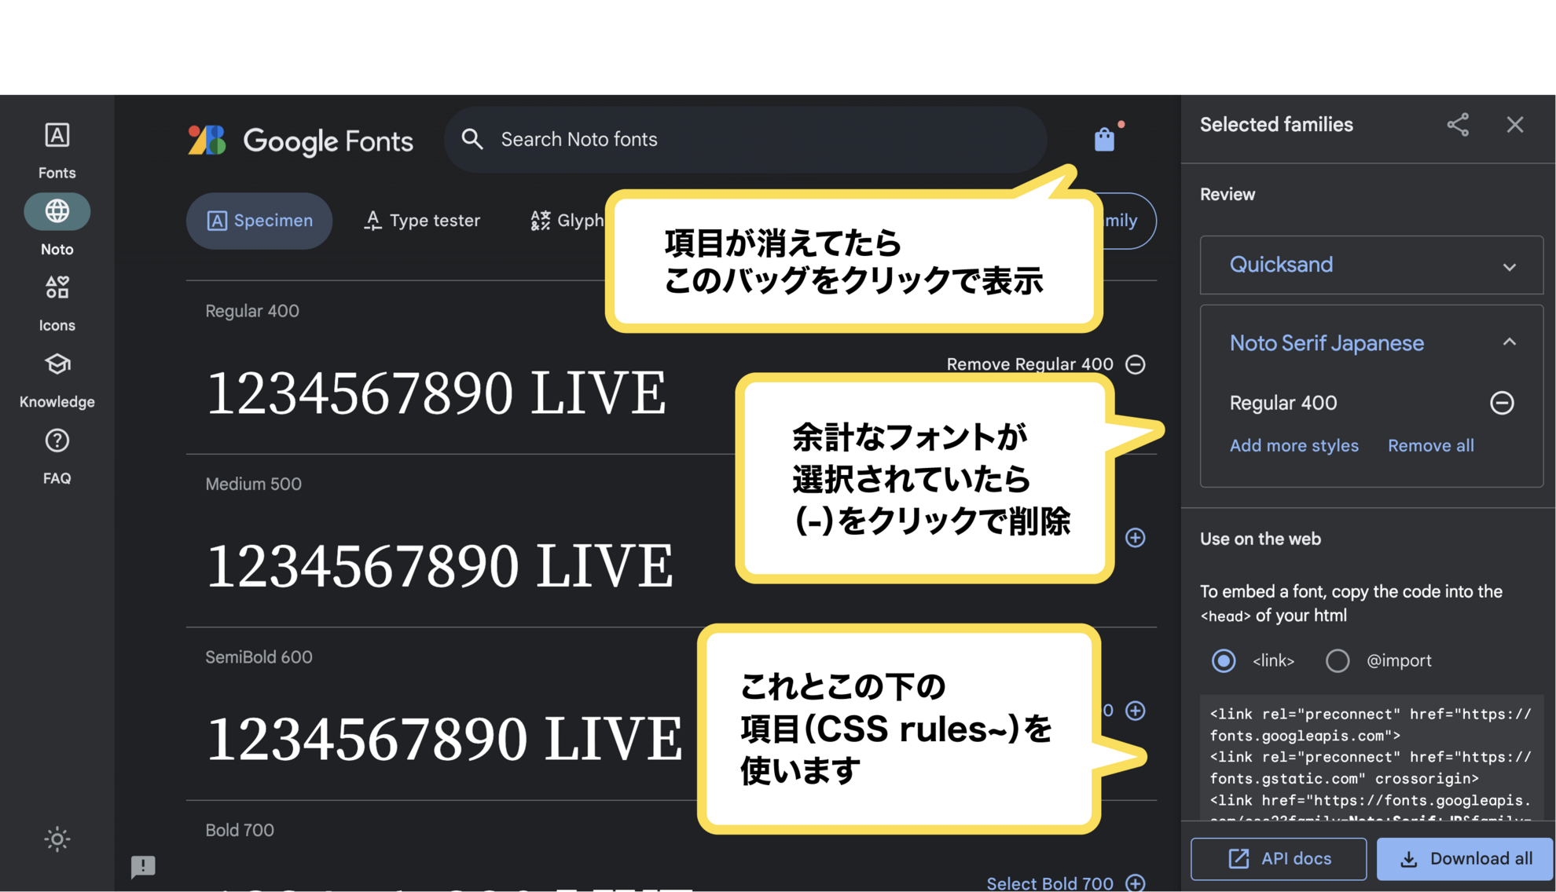Switch to the Glyphs tab
Screen dimensions: 1556x892
point(567,221)
